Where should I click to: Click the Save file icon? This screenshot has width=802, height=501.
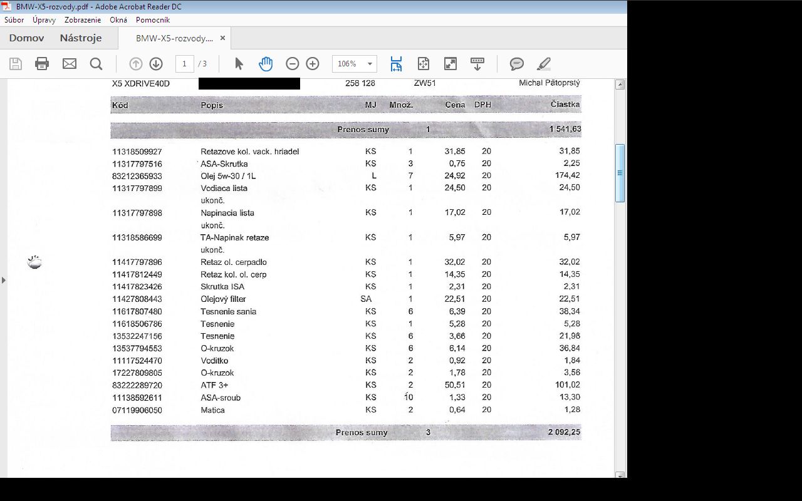click(16, 64)
